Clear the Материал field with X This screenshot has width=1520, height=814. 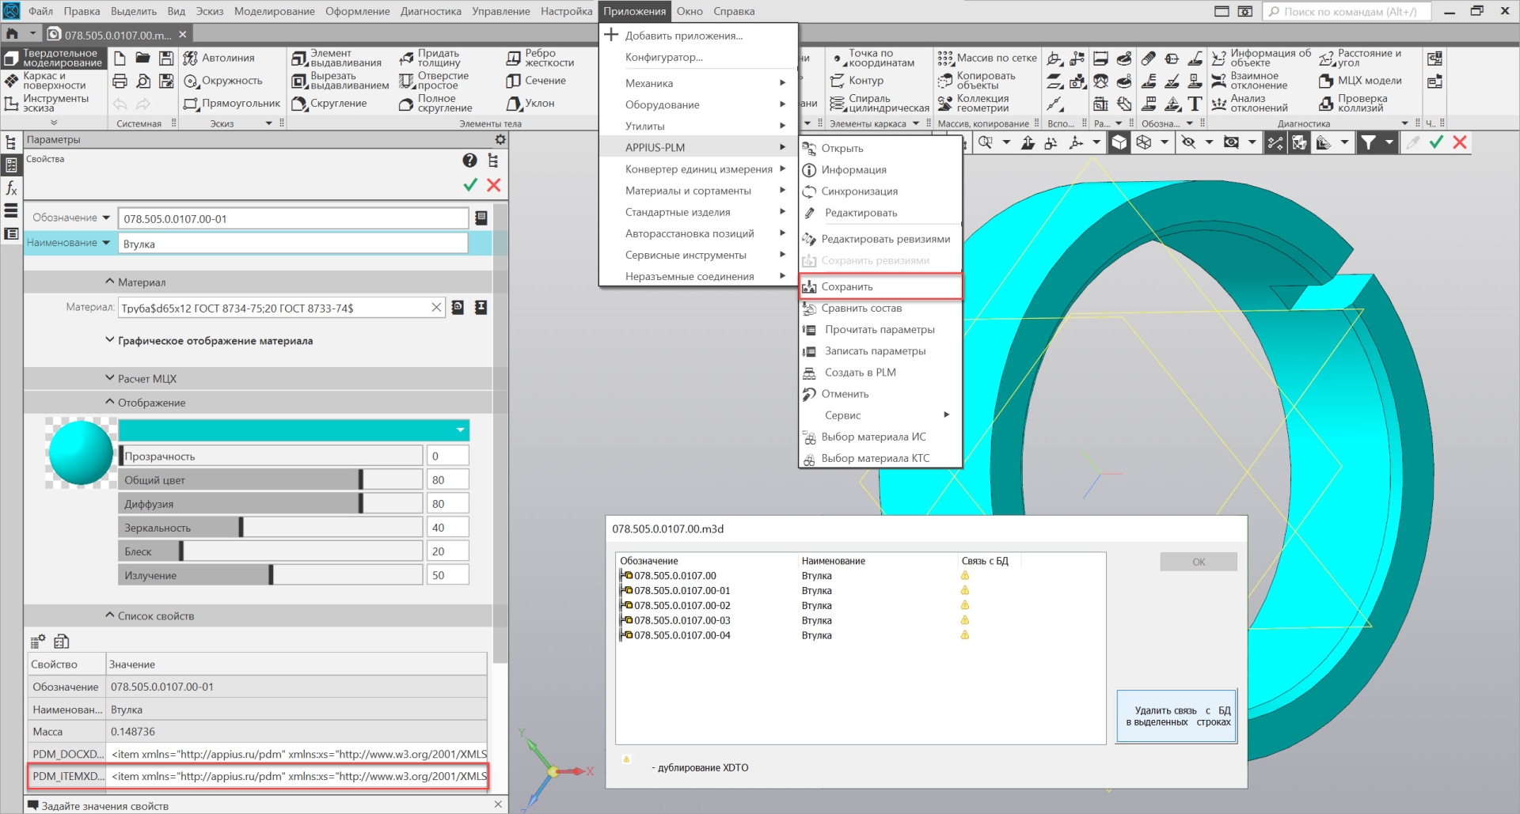pos(436,308)
